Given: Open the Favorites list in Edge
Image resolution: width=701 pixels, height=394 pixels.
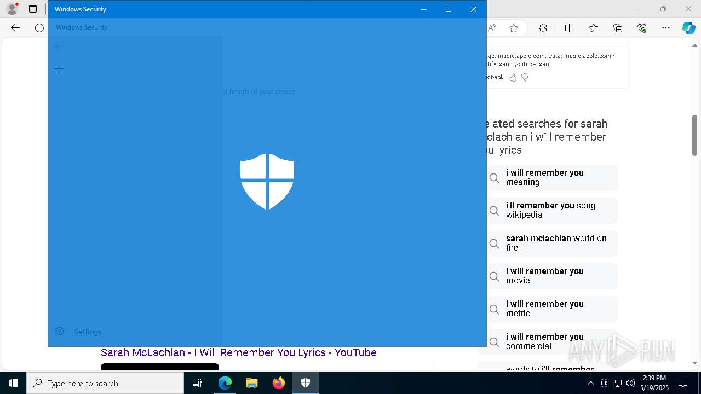Looking at the screenshot, I should coord(594,28).
